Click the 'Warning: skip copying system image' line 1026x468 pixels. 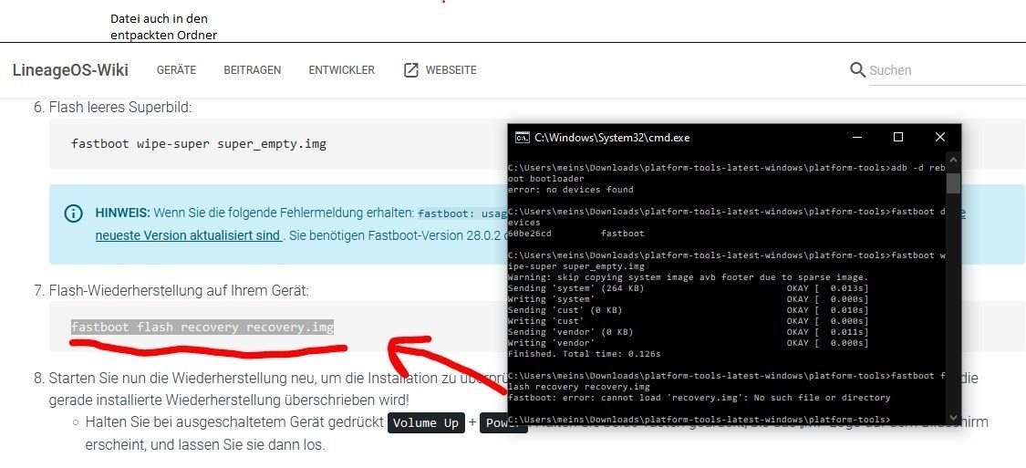pos(689,277)
